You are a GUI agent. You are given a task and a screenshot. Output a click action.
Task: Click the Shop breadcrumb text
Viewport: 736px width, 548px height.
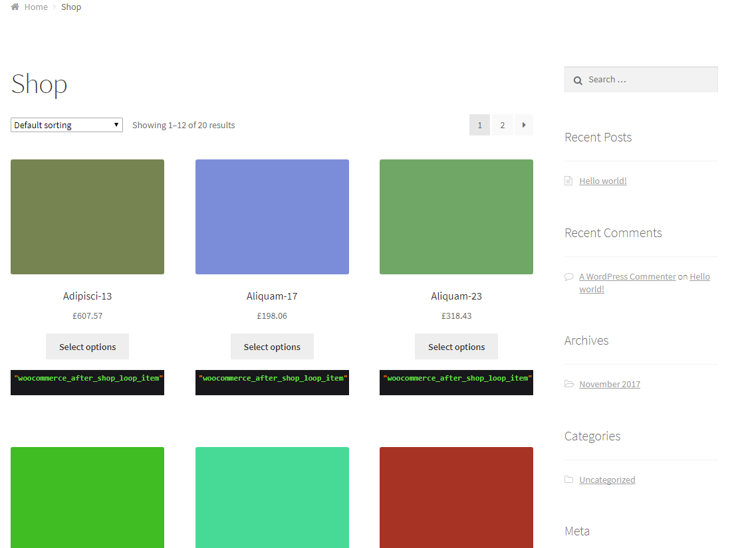point(71,7)
